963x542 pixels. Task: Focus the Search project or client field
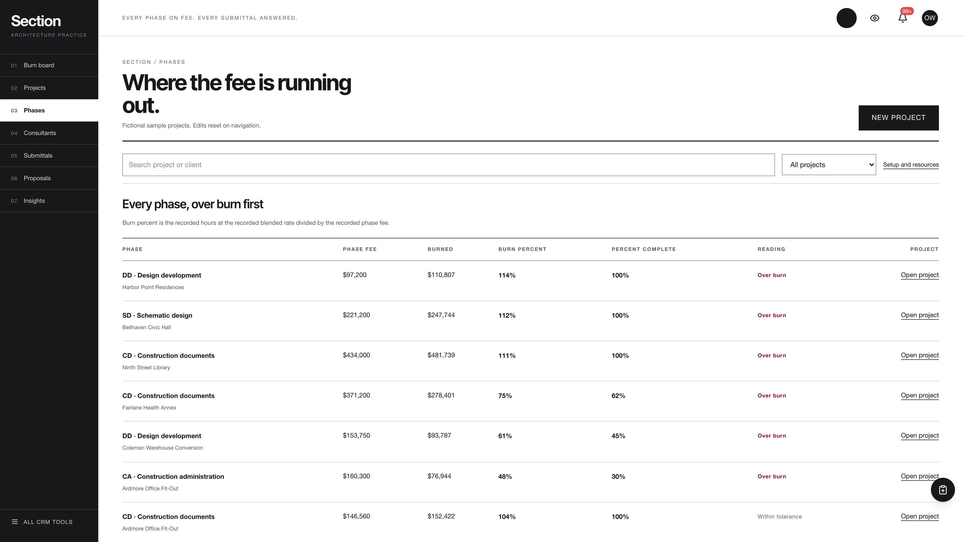[x=448, y=165]
